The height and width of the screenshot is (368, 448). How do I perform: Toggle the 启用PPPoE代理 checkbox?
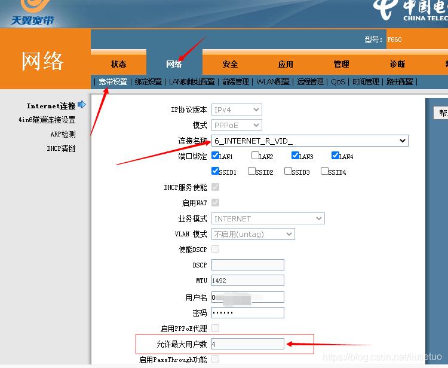tap(215, 329)
